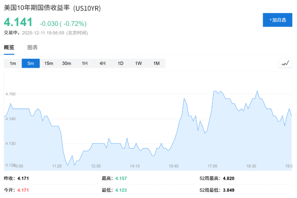The width and height of the screenshot is (297, 198).
Task: Switch chart to 1H interval
Action: [x=84, y=63]
